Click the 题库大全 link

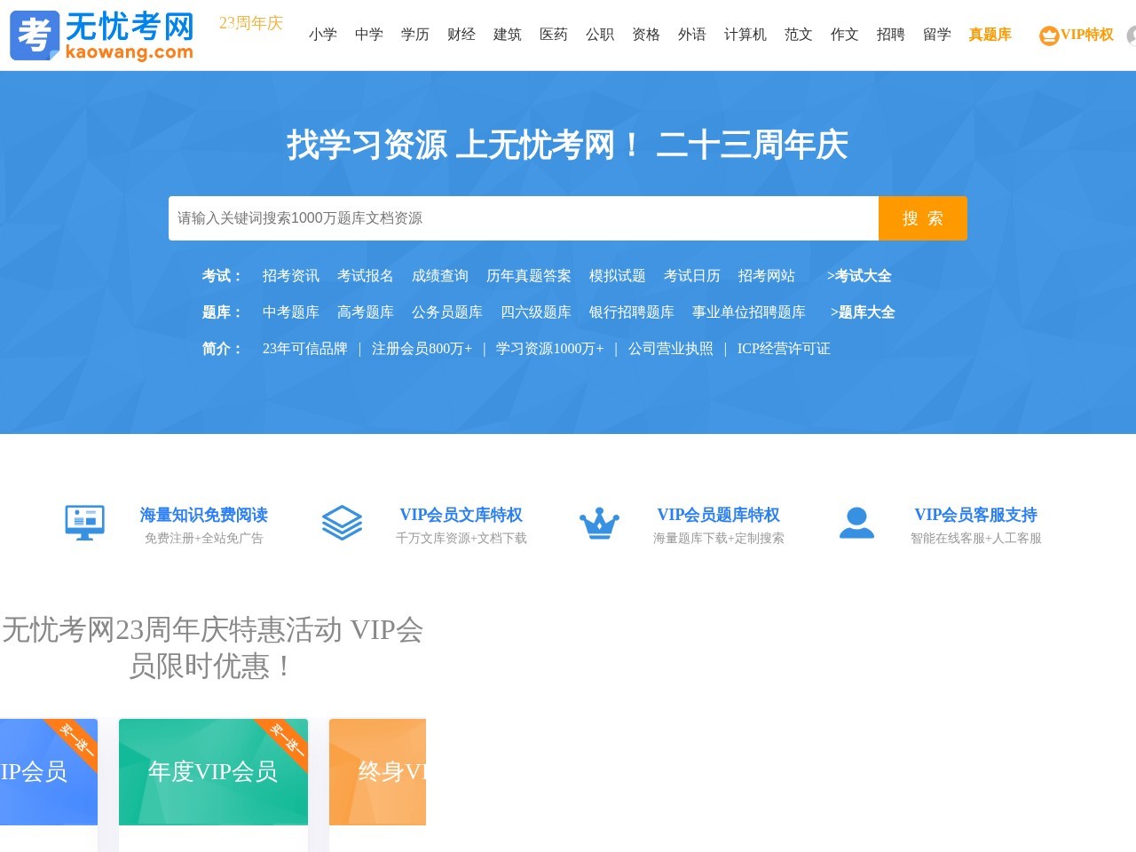(x=863, y=312)
